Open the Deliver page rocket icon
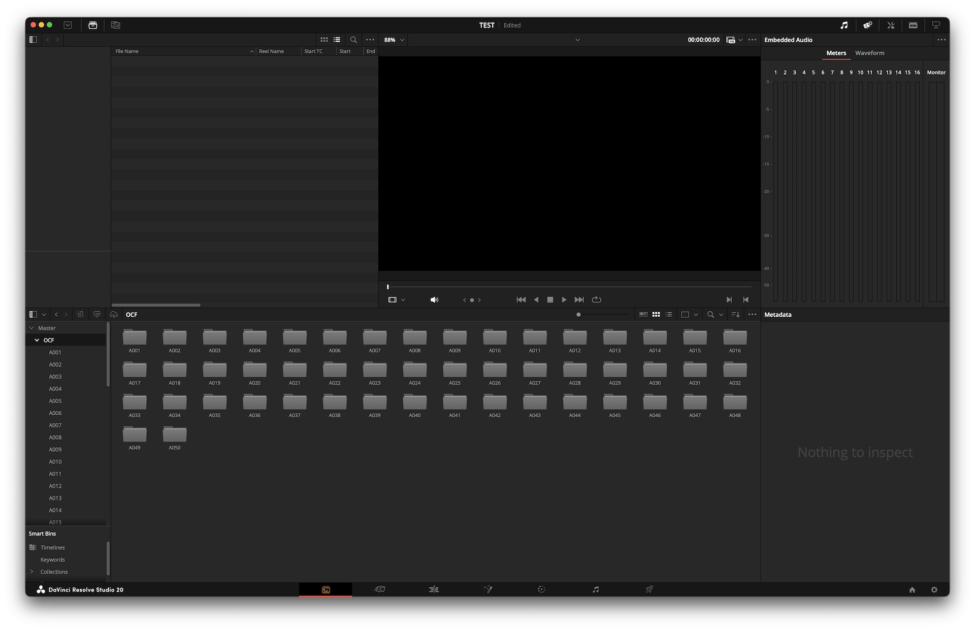 click(x=649, y=589)
